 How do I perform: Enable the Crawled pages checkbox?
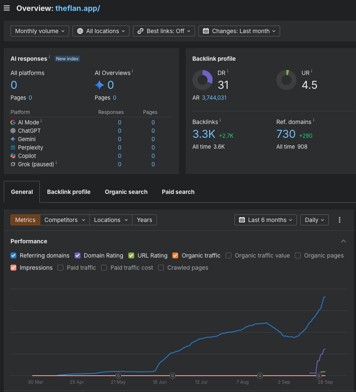coord(161,268)
